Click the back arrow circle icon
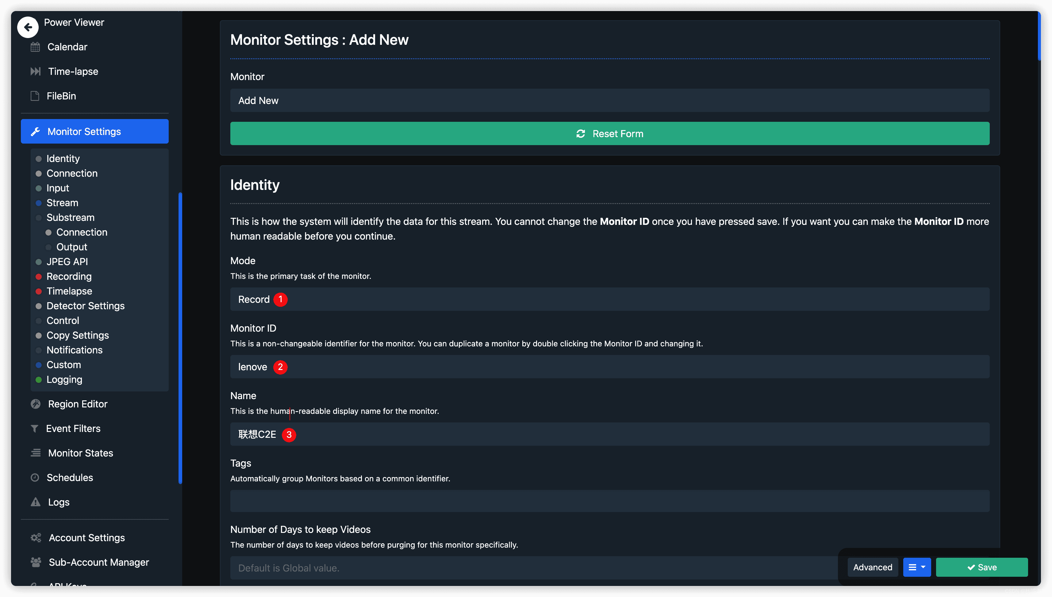This screenshot has height=597, width=1052. [28, 27]
